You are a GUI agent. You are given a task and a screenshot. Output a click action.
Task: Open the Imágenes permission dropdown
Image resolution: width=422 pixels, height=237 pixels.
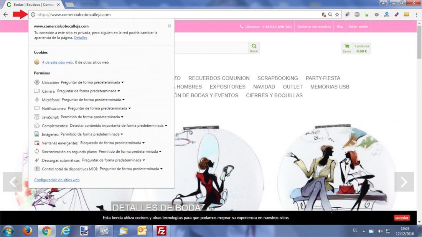coord(92,134)
